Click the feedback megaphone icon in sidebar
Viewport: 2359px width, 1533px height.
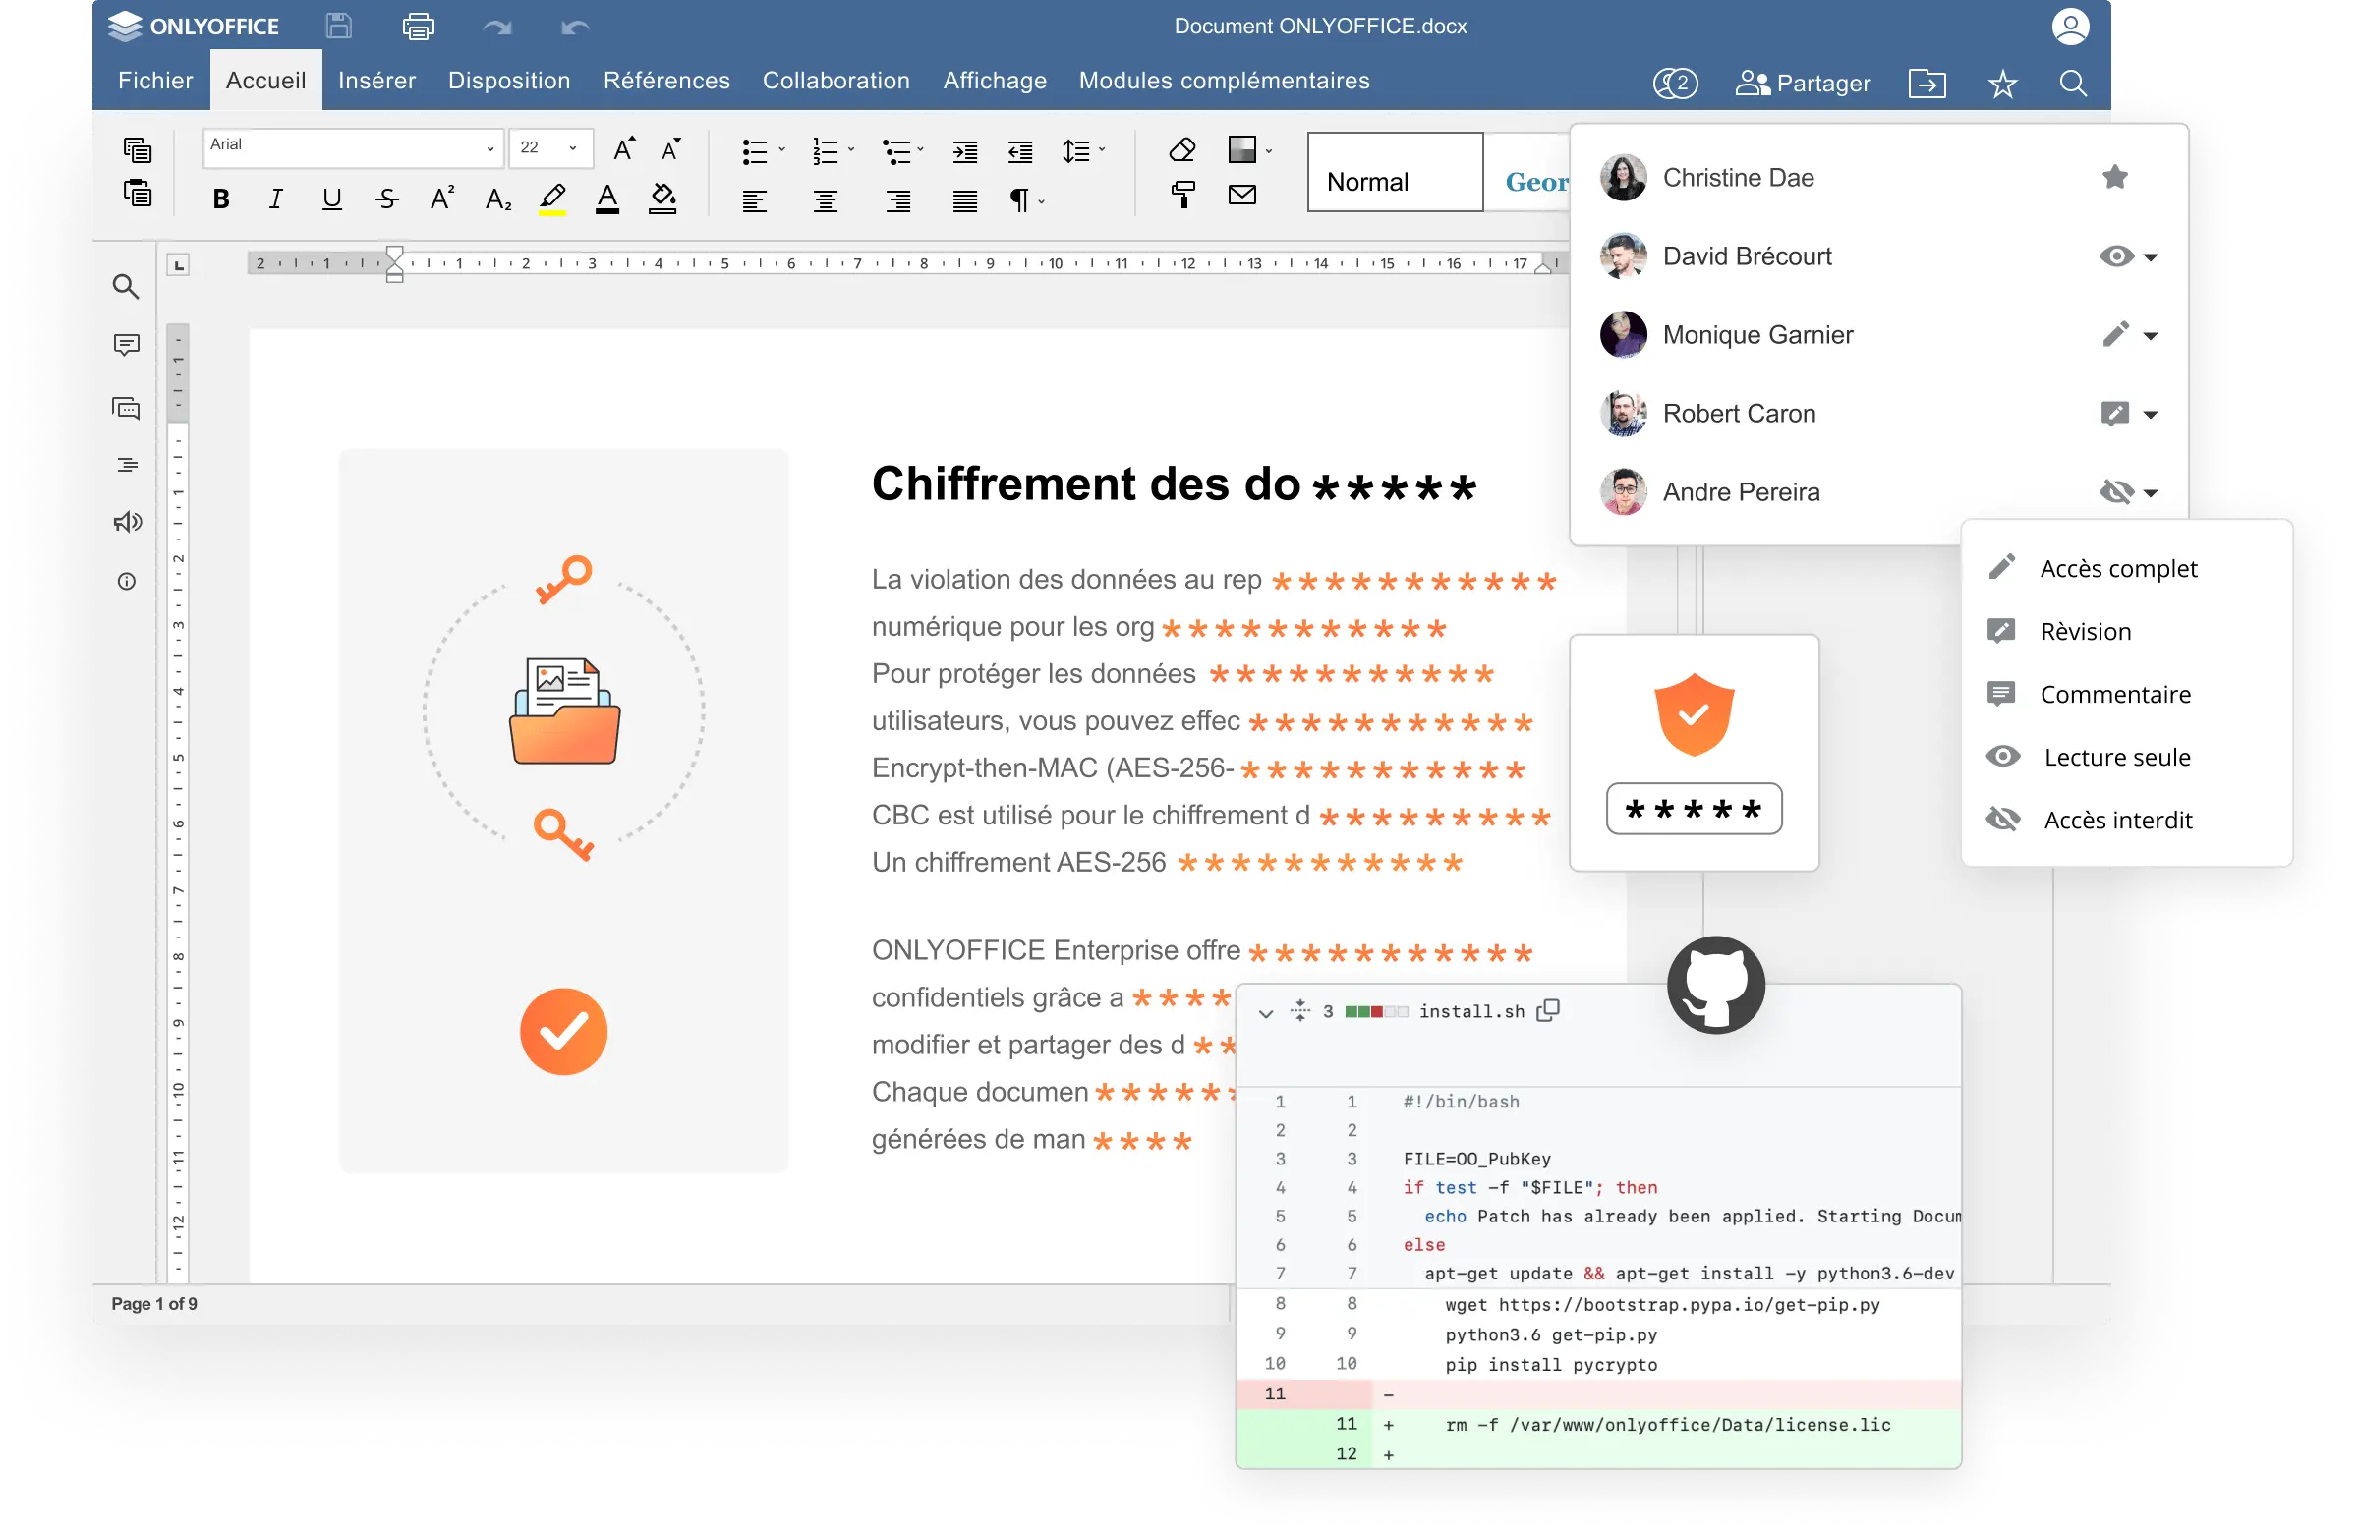coord(127,522)
